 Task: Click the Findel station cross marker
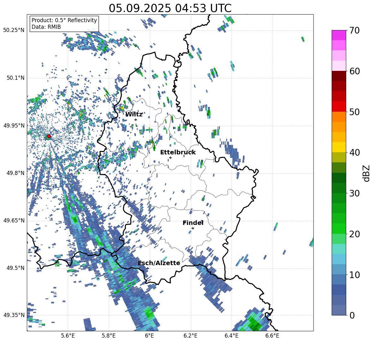point(193,228)
